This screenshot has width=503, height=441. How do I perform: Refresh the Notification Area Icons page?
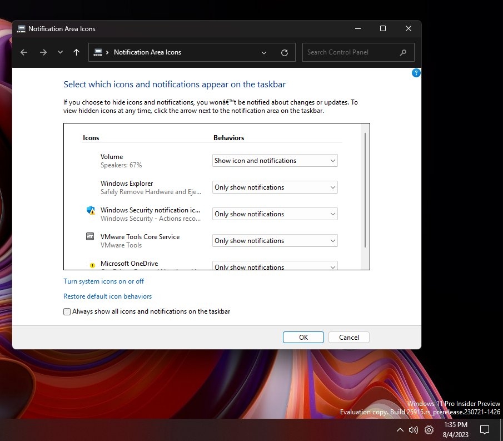point(284,53)
